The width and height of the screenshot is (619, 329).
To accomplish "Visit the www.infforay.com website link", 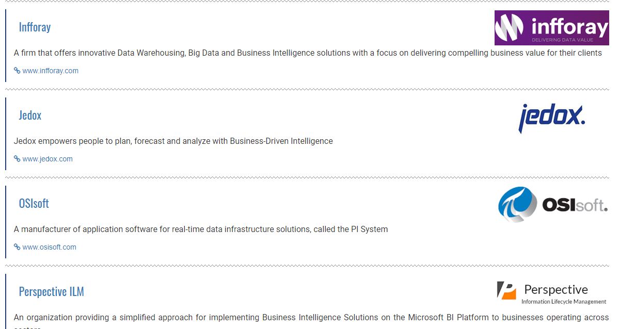I will (50, 71).
